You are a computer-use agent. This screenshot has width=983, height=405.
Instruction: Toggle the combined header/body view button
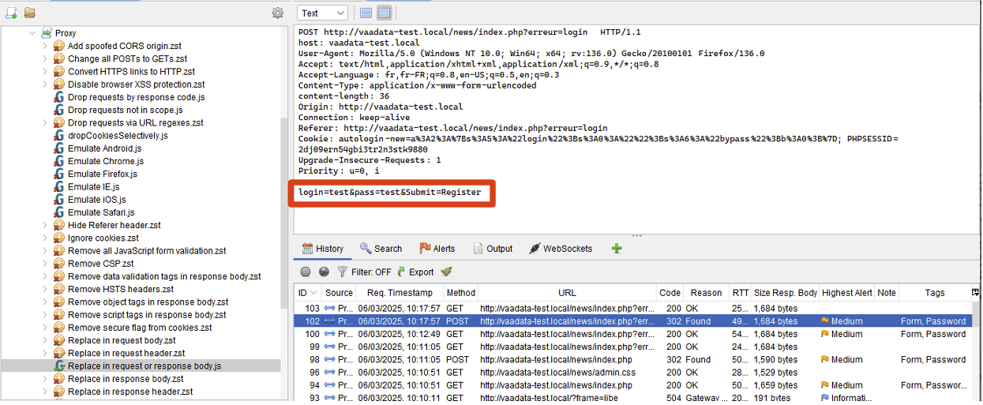[384, 13]
